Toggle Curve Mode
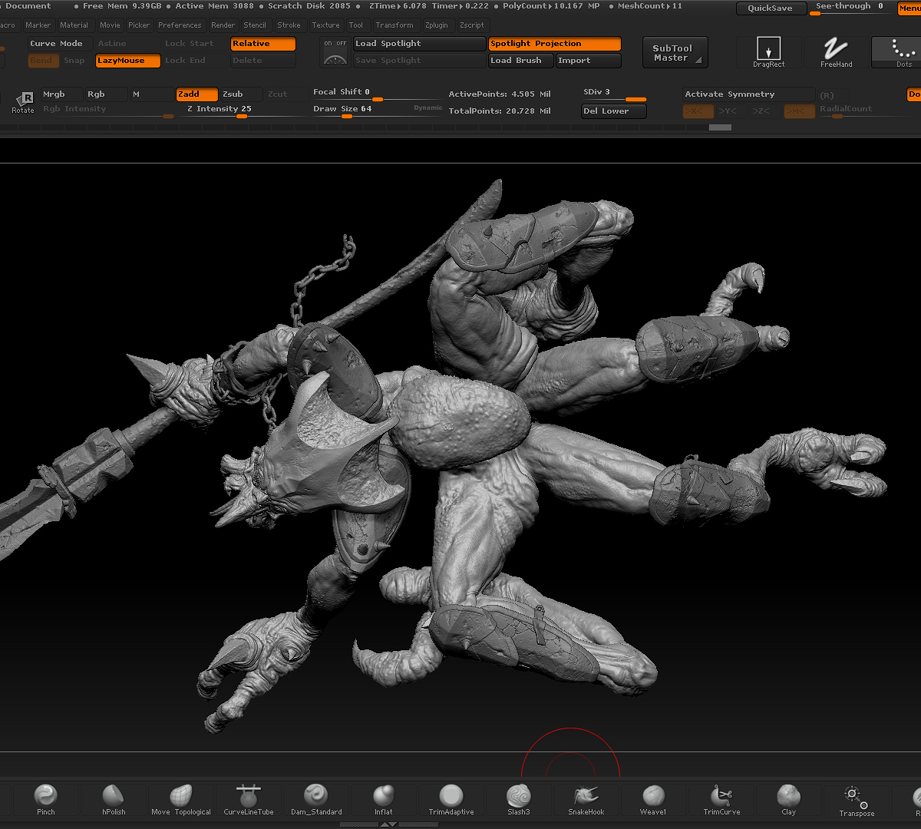This screenshot has width=921, height=829. (61, 44)
